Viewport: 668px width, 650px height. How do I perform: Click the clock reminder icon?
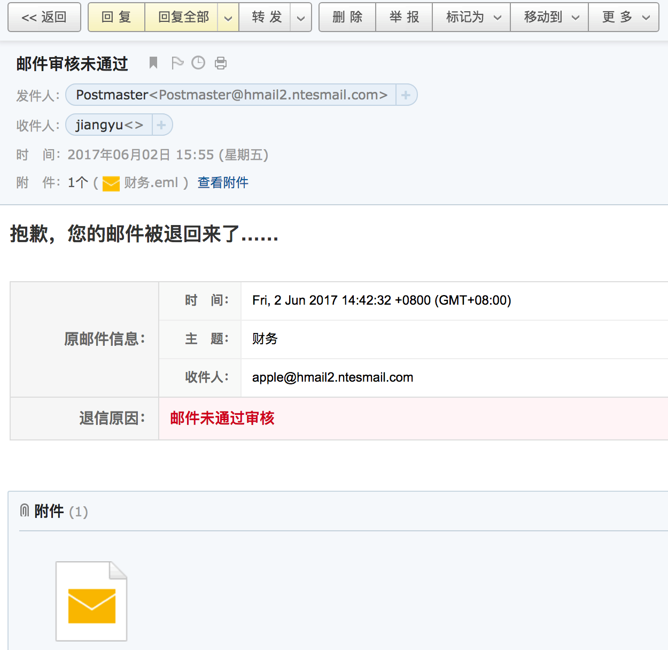click(198, 63)
